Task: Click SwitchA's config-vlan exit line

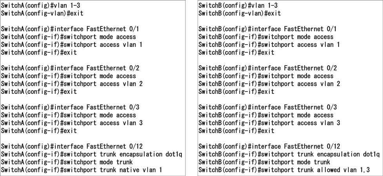Action: (x=42, y=13)
